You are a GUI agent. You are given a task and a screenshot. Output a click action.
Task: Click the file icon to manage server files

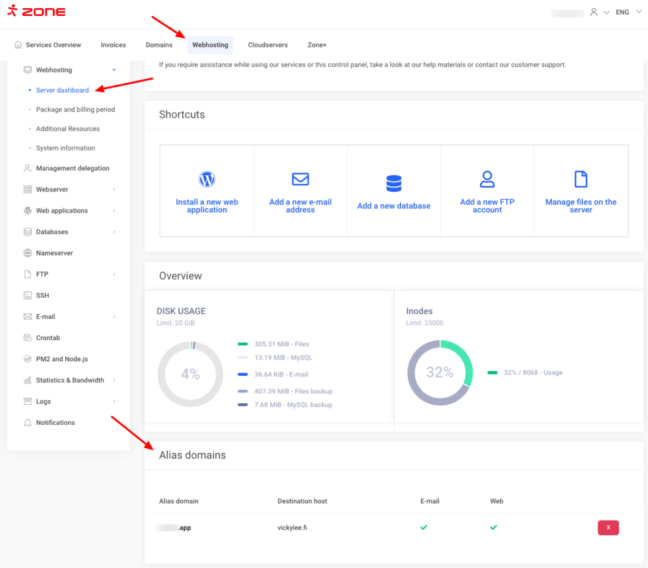(580, 180)
